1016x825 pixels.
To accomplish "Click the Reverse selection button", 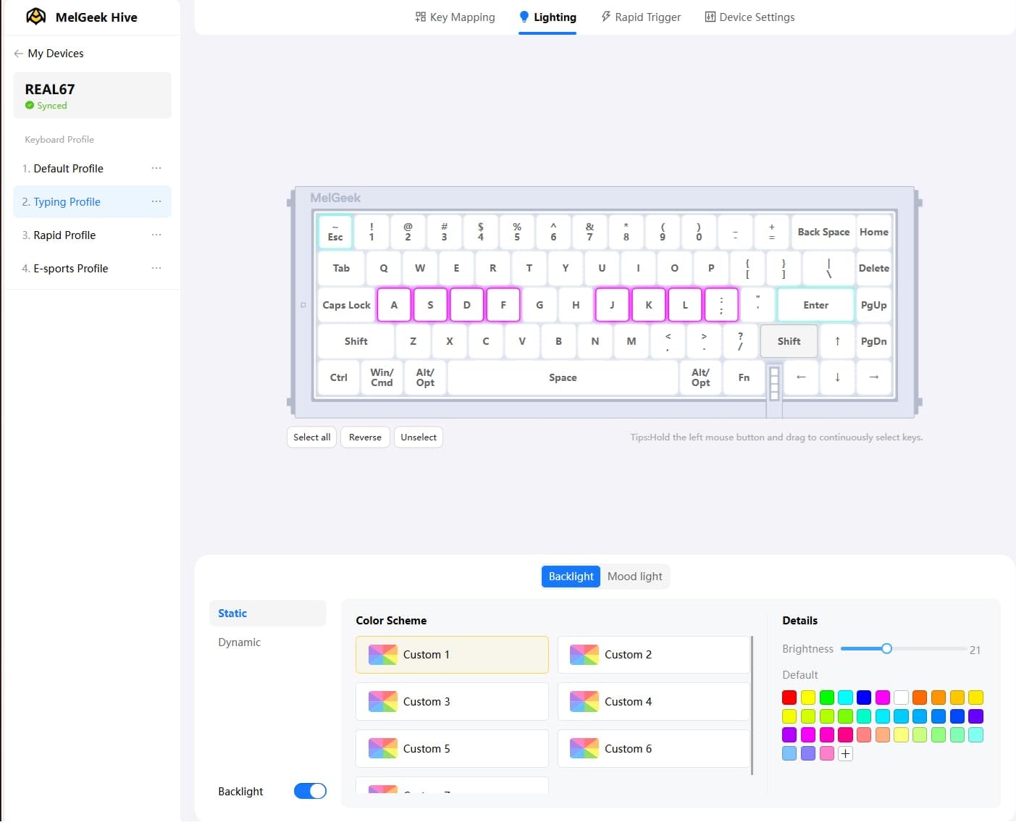I will [365, 437].
